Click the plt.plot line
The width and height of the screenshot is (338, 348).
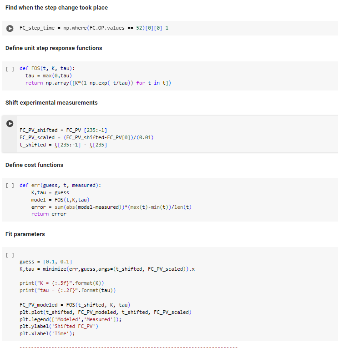point(106,312)
